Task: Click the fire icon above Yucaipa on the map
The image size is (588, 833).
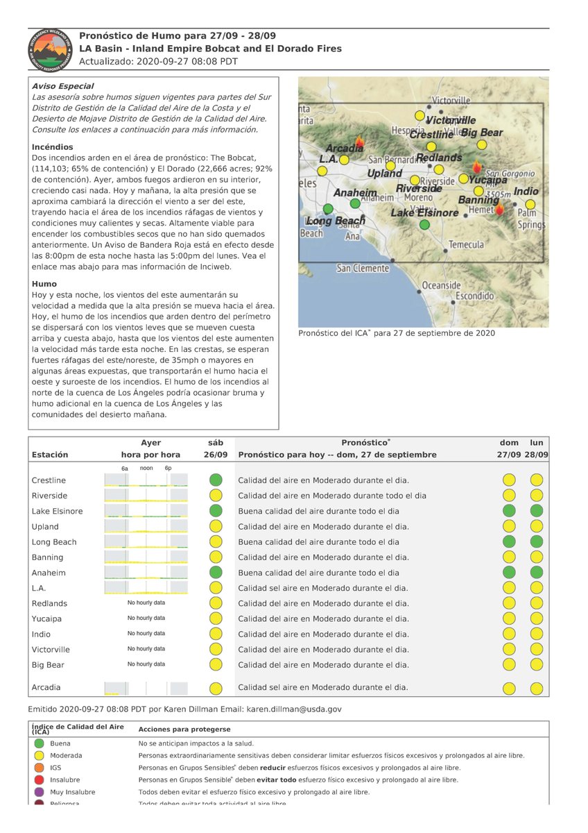Action: pos(476,167)
